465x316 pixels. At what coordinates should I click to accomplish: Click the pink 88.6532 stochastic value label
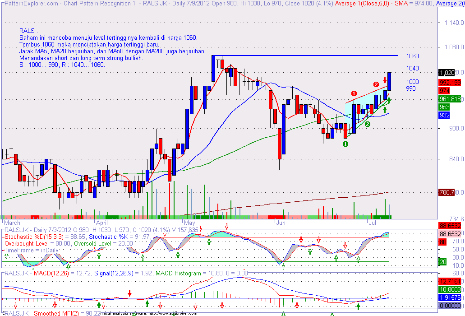[x=450, y=234]
